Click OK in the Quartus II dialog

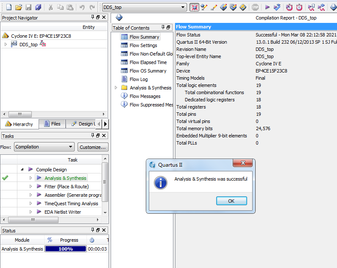tap(231, 201)
